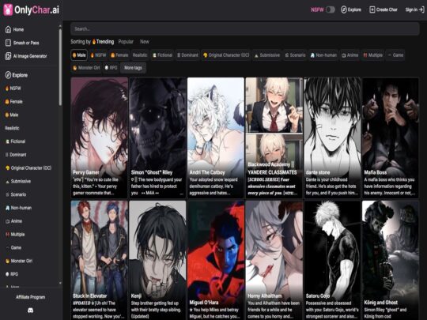The height and width of the screenshot is (320, 427).
Task: Select Submissive in the sidebar
Action: [x=18, y=181]
